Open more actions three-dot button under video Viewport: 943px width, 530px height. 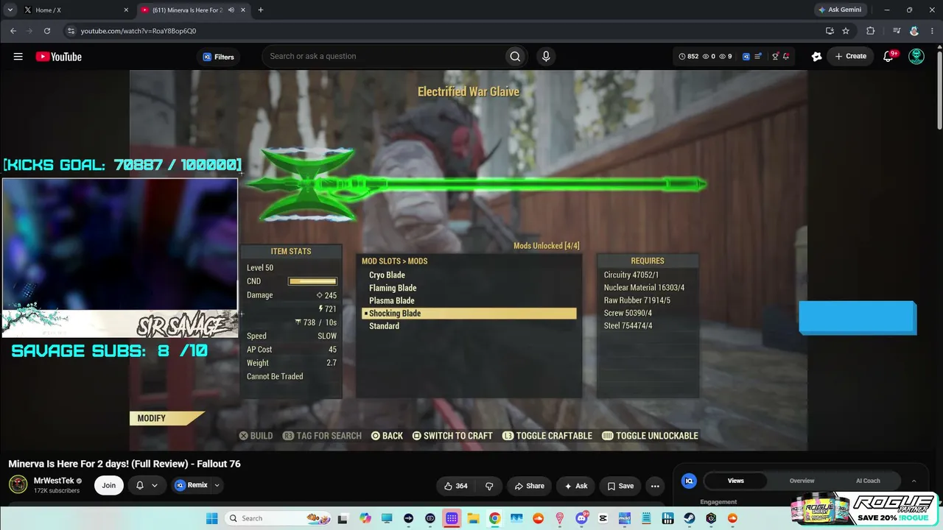(655, 486)
